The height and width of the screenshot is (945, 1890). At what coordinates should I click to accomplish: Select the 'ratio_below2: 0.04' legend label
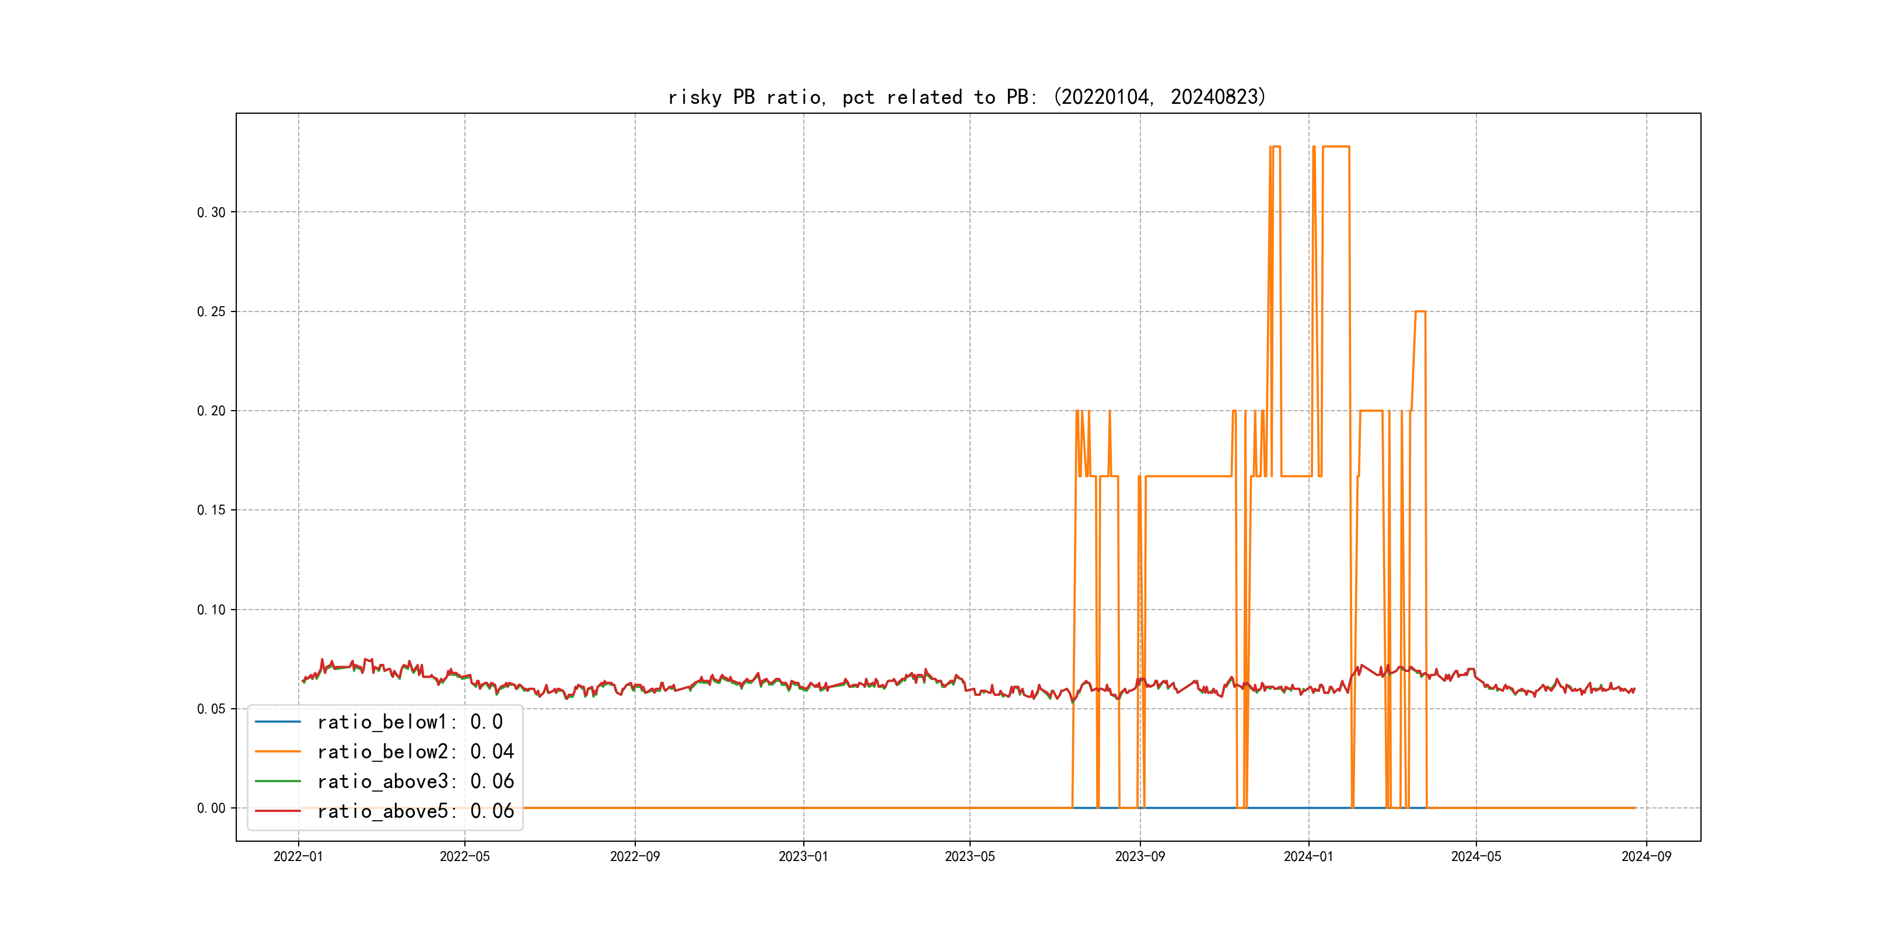click(x=415, y=751)
